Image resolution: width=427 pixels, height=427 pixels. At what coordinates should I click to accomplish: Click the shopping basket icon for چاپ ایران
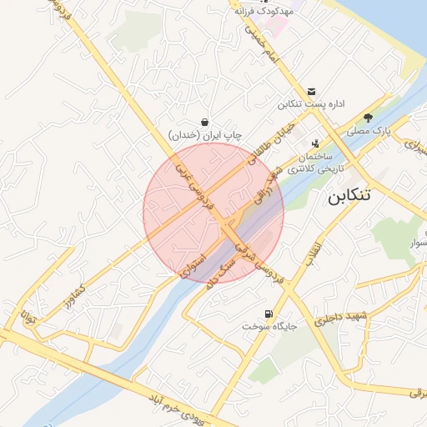[205, 122]
